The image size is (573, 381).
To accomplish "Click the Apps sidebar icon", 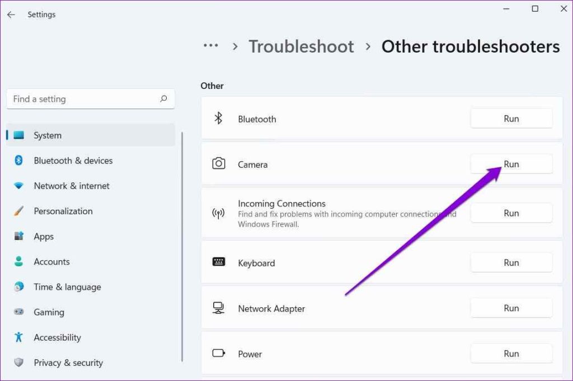I will coord(18,236).
